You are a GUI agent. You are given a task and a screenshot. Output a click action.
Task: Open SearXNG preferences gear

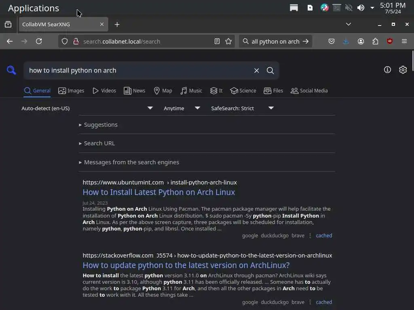[x=403, y=69]
